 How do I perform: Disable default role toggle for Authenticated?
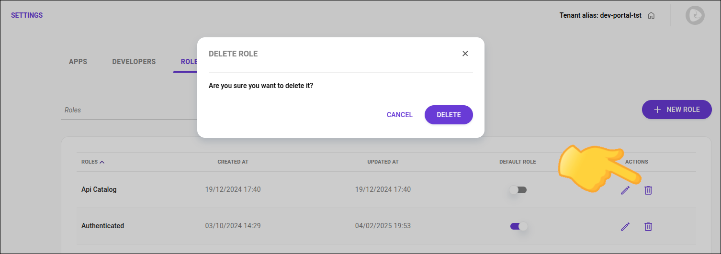click(x=518, y=226)
